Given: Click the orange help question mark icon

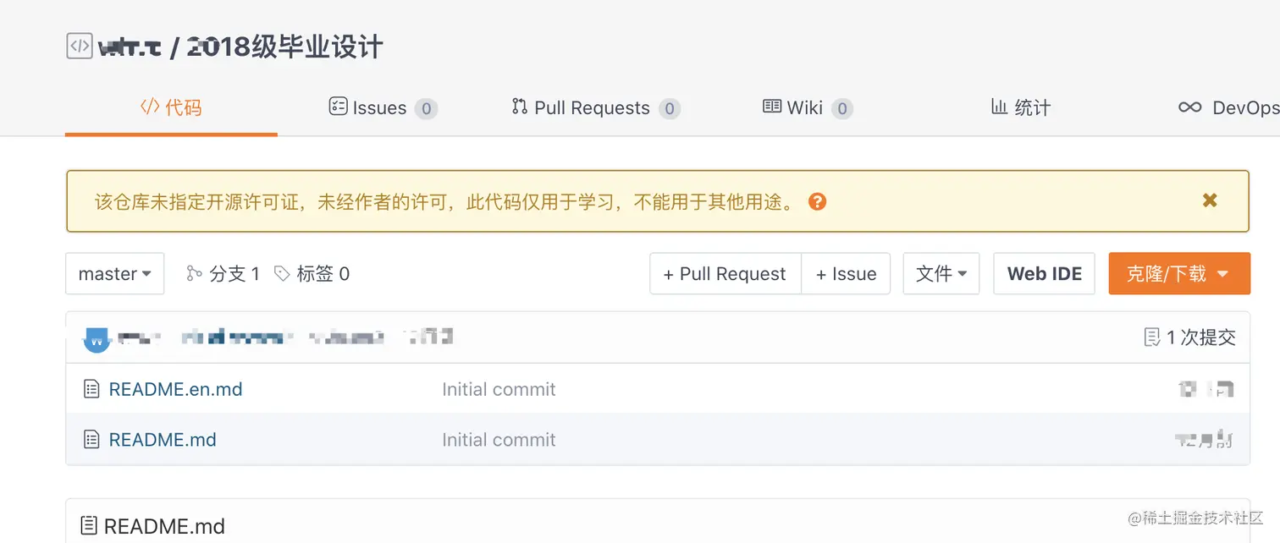Looking at the screenshot, I should tap(817, 201).
